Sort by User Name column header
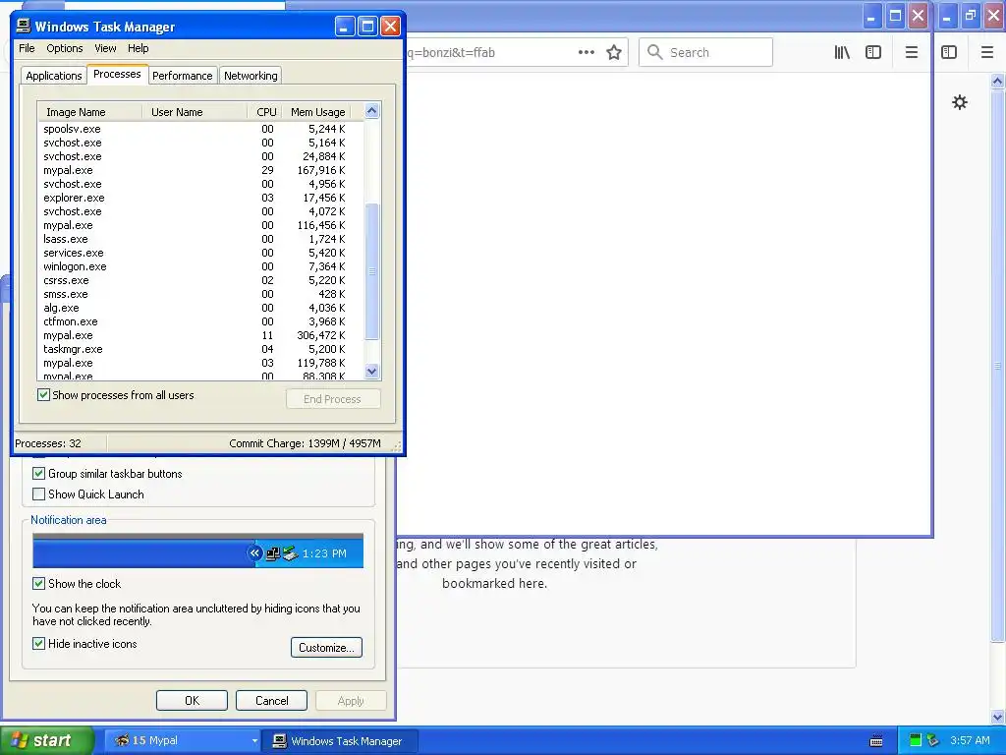 [x=195, y=112]
